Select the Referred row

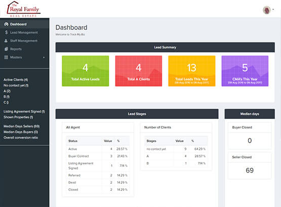pos(98,175)
